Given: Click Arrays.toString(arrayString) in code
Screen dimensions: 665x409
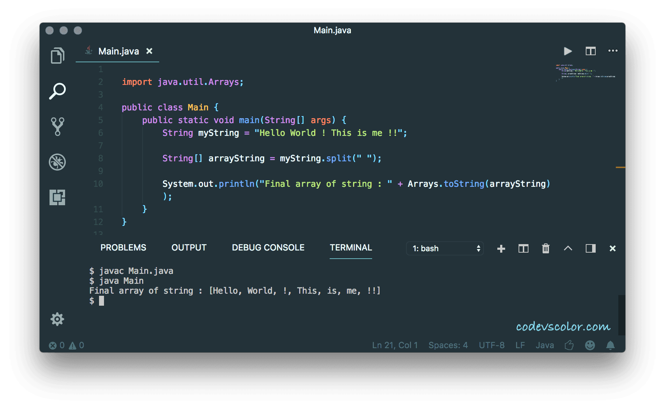Looking at the screenshot, I should click(x=479, y=184).
